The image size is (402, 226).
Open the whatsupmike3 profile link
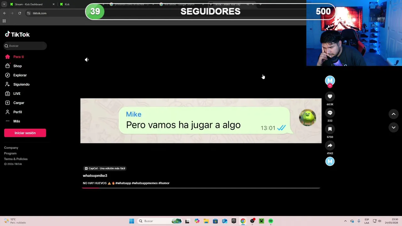click(95, 176)
